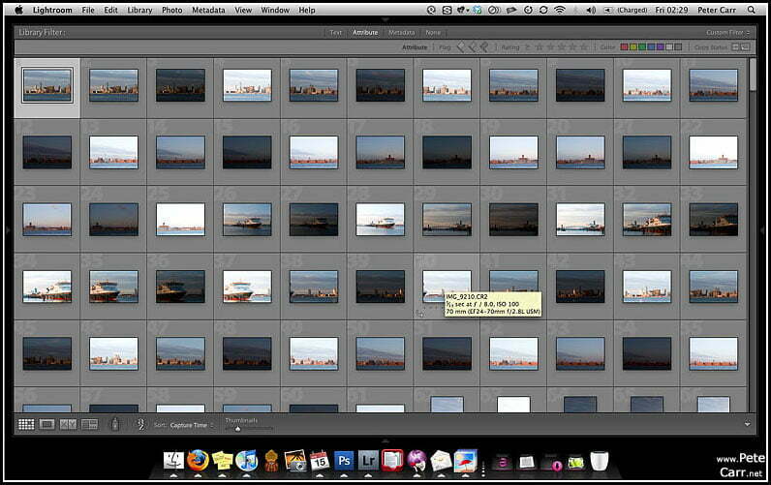Switch to Grid view in toolbar

[x=26, y=424]
